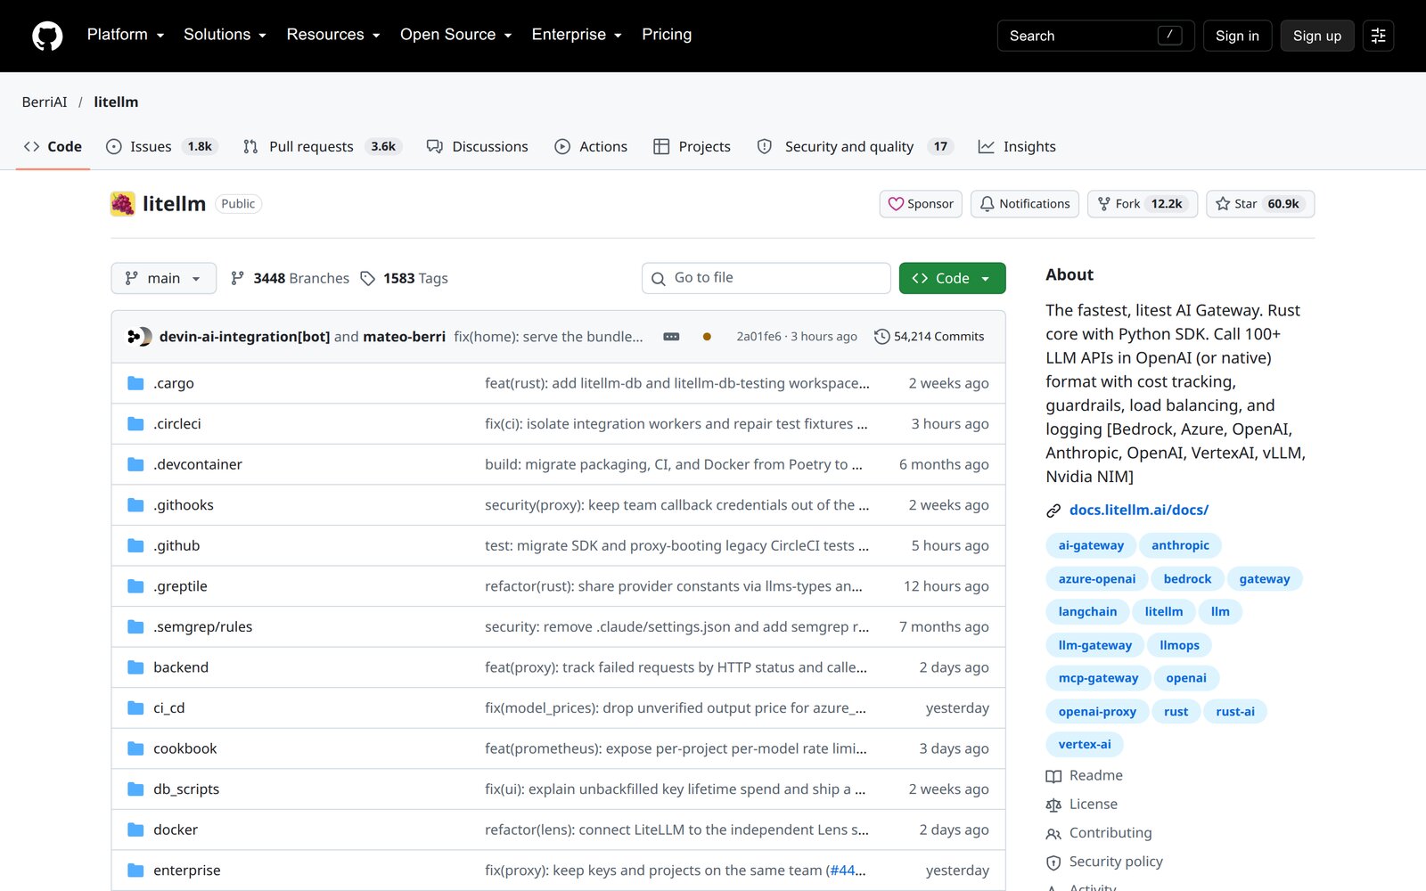Expand the Solutions menu

(x=225, y=35)
